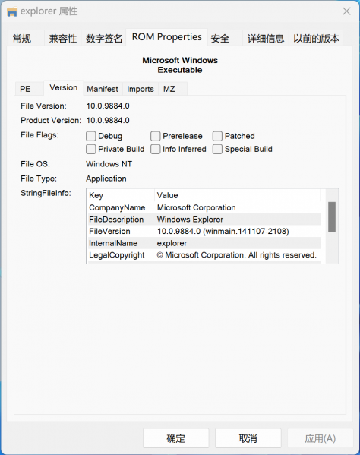Click the StringFileInfo list scrollbar thumb
This screenshot has width=360, height=455.
(x=332, y=216)
